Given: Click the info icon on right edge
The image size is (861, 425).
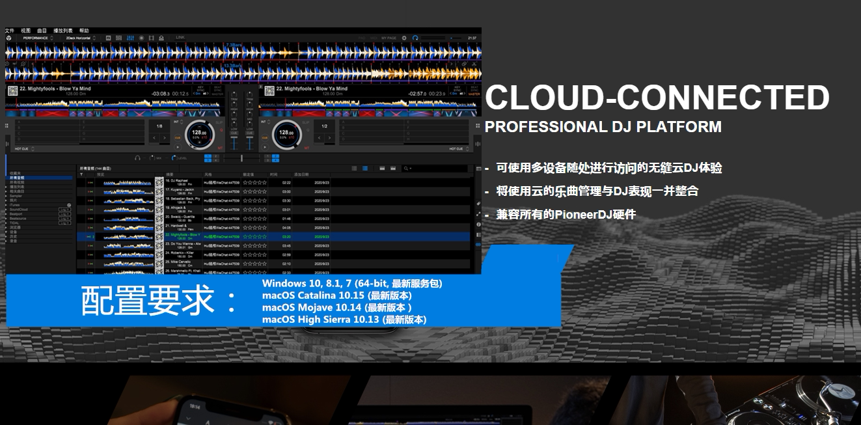Looking at the screenshot, I should [478, 225].
